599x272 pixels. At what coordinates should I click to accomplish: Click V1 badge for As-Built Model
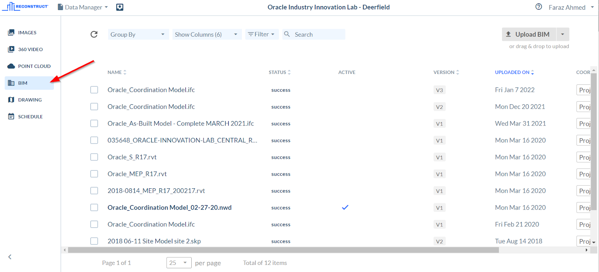(x=440, y=124)
